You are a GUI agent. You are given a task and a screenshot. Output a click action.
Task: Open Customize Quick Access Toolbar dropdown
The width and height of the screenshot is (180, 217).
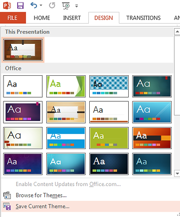click(x=76, y=6)
